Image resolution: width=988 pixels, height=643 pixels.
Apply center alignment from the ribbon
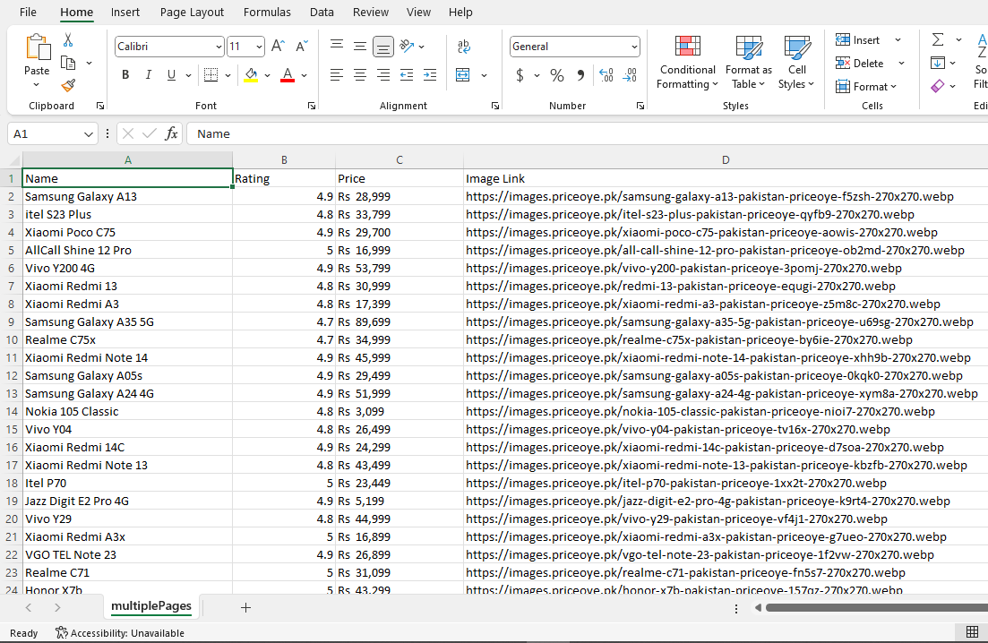pos(359,74)
